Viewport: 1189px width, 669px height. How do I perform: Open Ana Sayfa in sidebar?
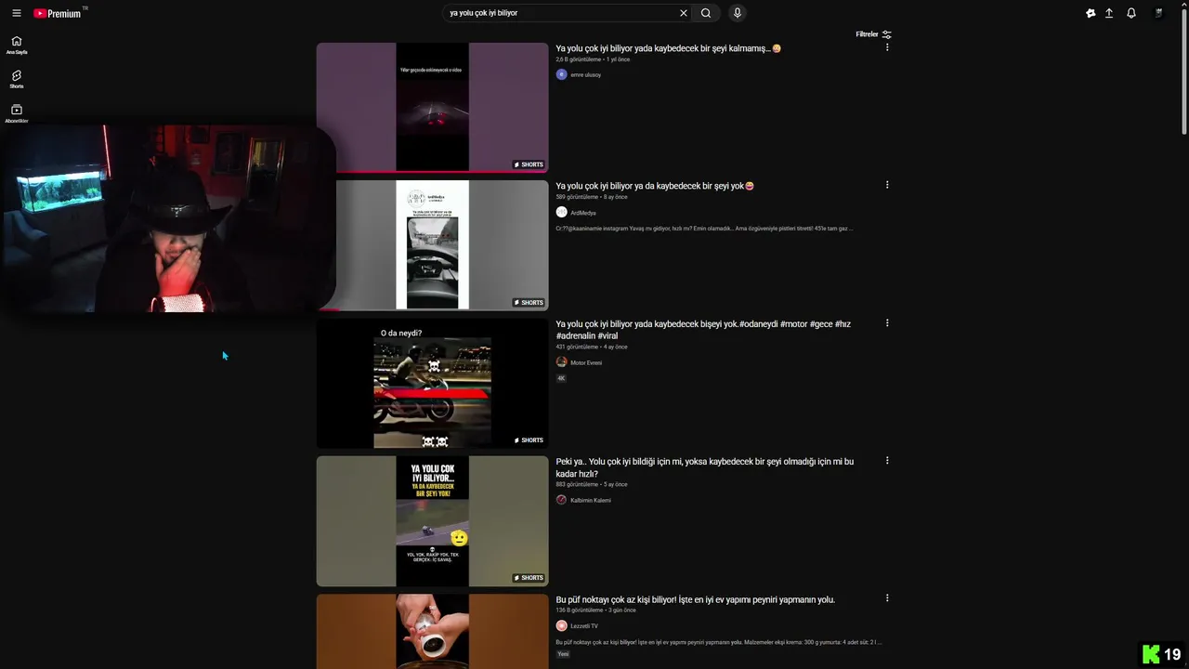17,45
